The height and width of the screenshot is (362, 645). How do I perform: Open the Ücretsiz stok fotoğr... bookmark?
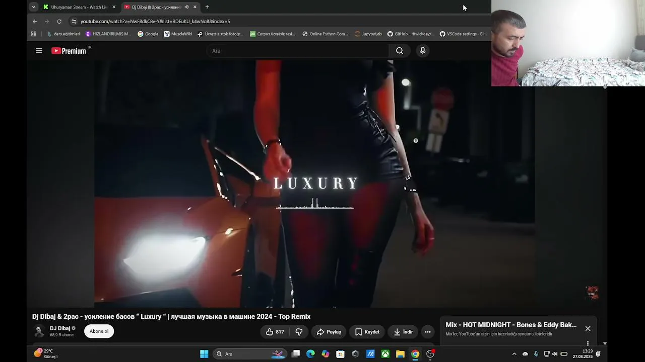[220, 34]
